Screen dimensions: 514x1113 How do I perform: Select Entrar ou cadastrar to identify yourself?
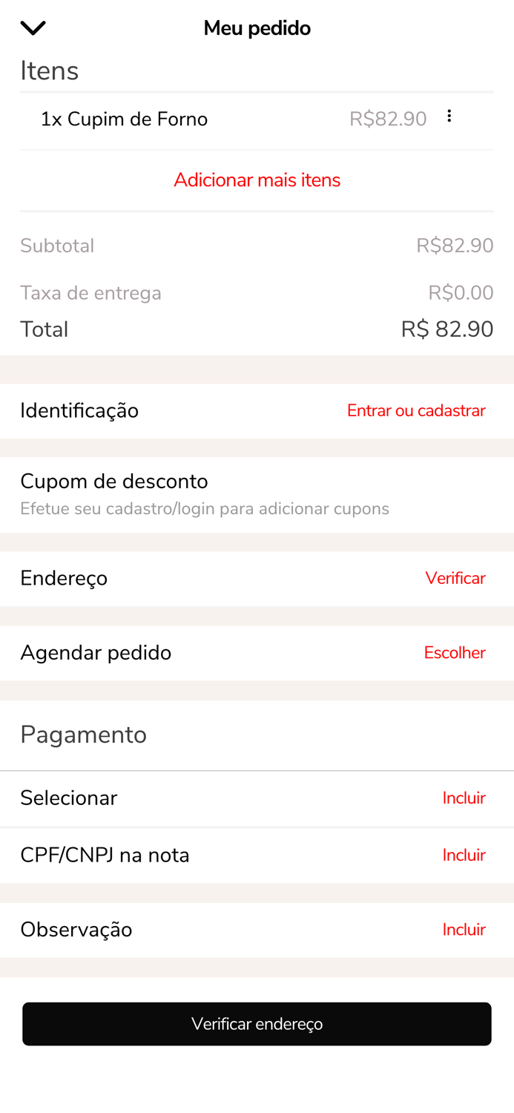tap(416, 410)
